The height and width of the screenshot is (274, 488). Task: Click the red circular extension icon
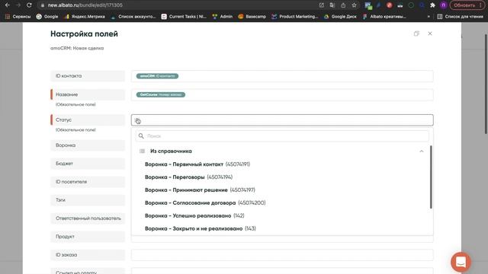[389, 5]
